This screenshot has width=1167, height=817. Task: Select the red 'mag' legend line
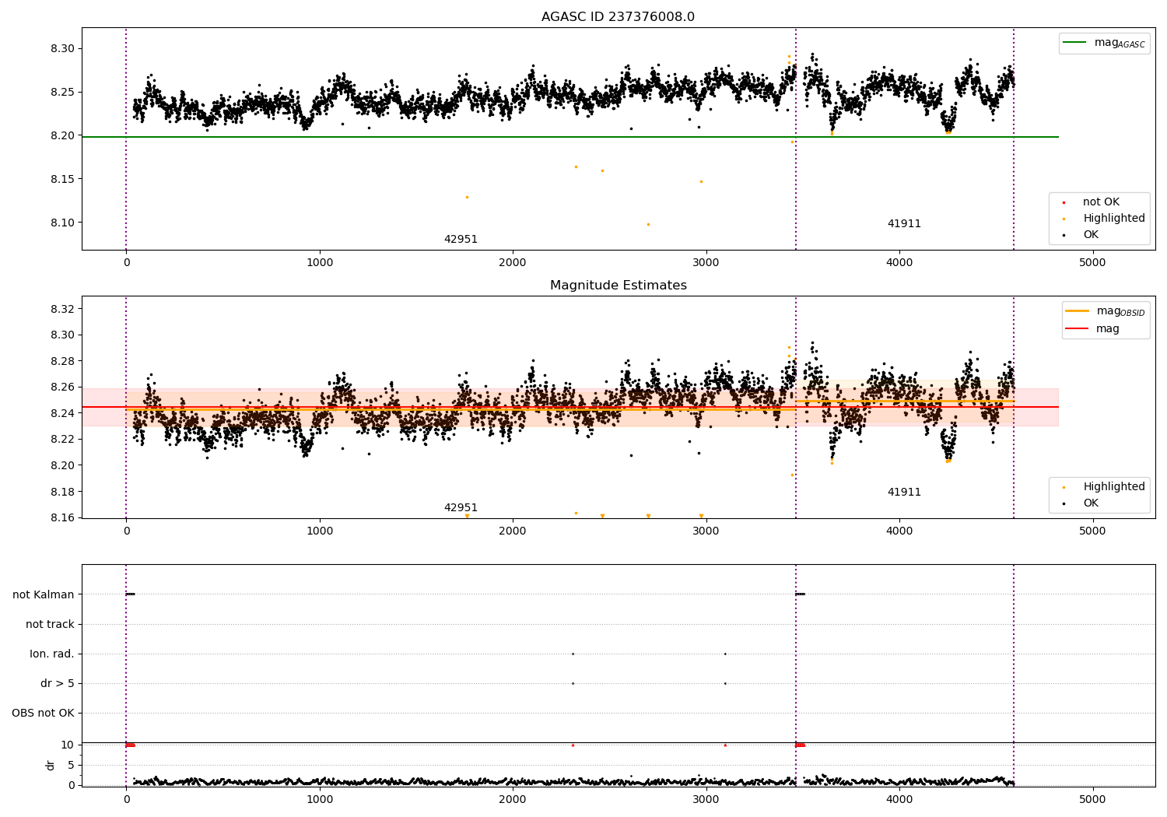point(1077,328)
